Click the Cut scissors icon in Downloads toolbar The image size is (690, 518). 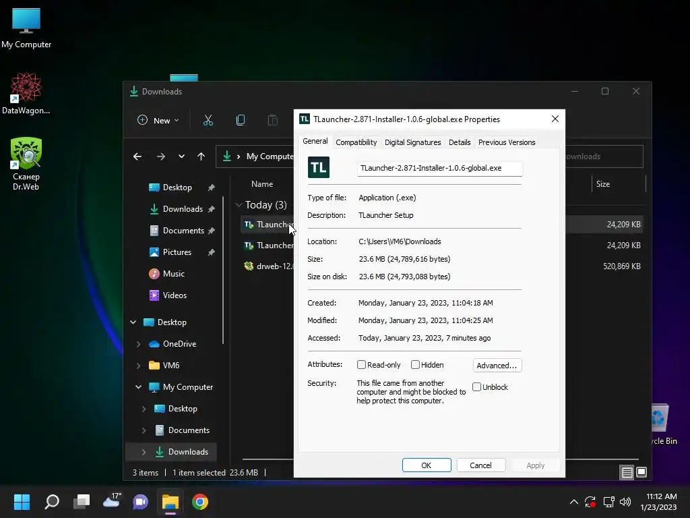click(208, 120)
